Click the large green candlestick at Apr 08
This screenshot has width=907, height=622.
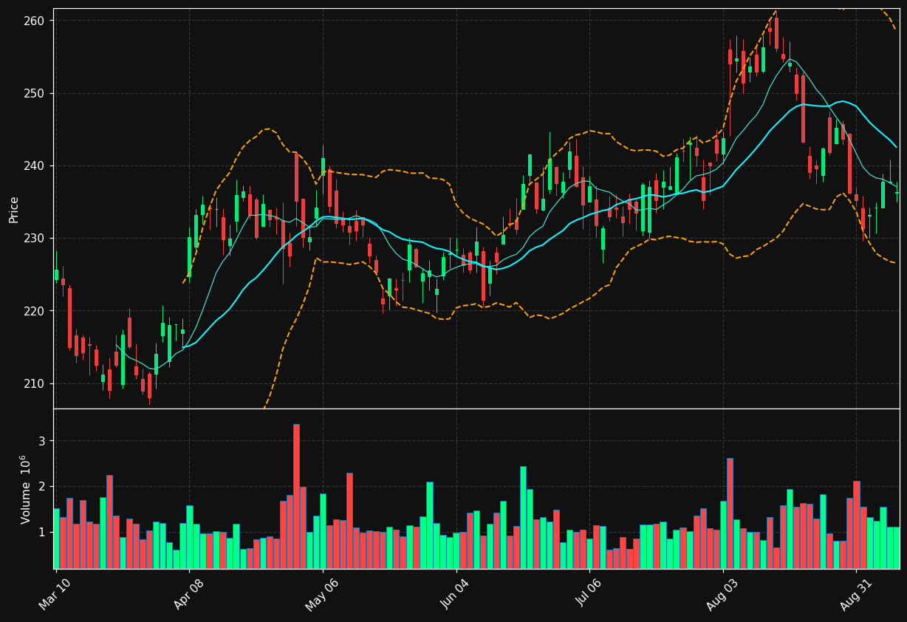pos(189,257)
